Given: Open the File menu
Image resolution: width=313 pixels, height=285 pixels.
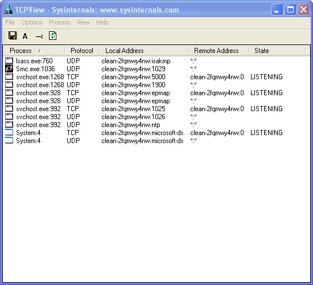Looking at the screenshot, I should coord(10,22).
